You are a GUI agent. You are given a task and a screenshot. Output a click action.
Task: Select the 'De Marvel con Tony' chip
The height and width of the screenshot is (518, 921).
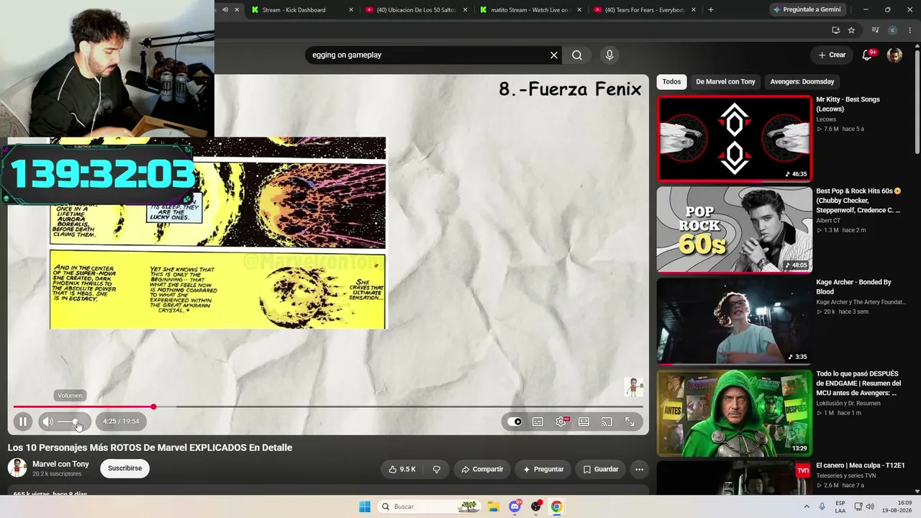725,82
